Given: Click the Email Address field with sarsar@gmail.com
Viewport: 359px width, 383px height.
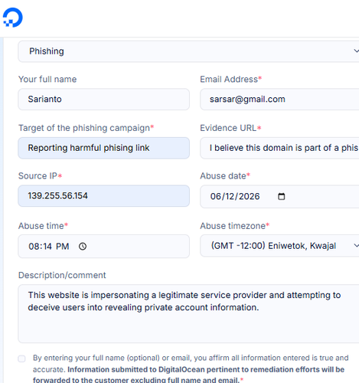Looking at the screenshot, I should 279,99.
